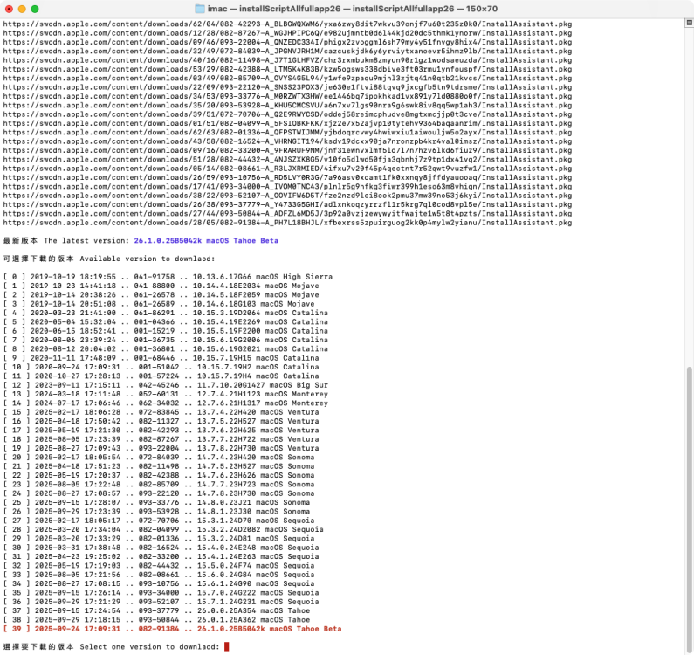Click row [ 1 ] Mojave 10.14.4.18E2034
Image resolution: width=694 pixels, height=655 pixels.
161,286
